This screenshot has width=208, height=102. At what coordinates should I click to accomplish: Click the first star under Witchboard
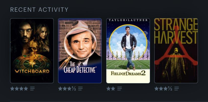[12, 89]
